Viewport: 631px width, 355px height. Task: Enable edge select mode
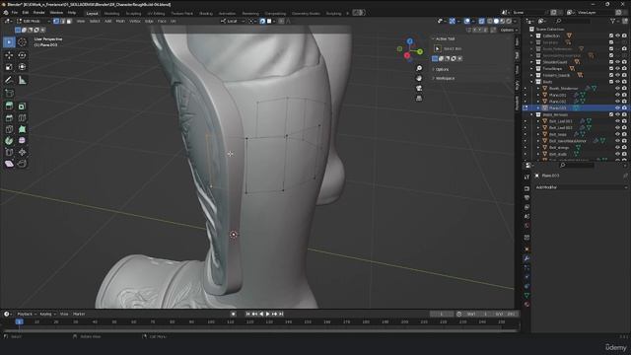(63, 21)
